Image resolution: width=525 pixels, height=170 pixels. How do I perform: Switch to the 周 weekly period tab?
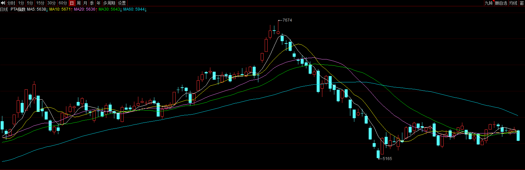coord(79,3)
